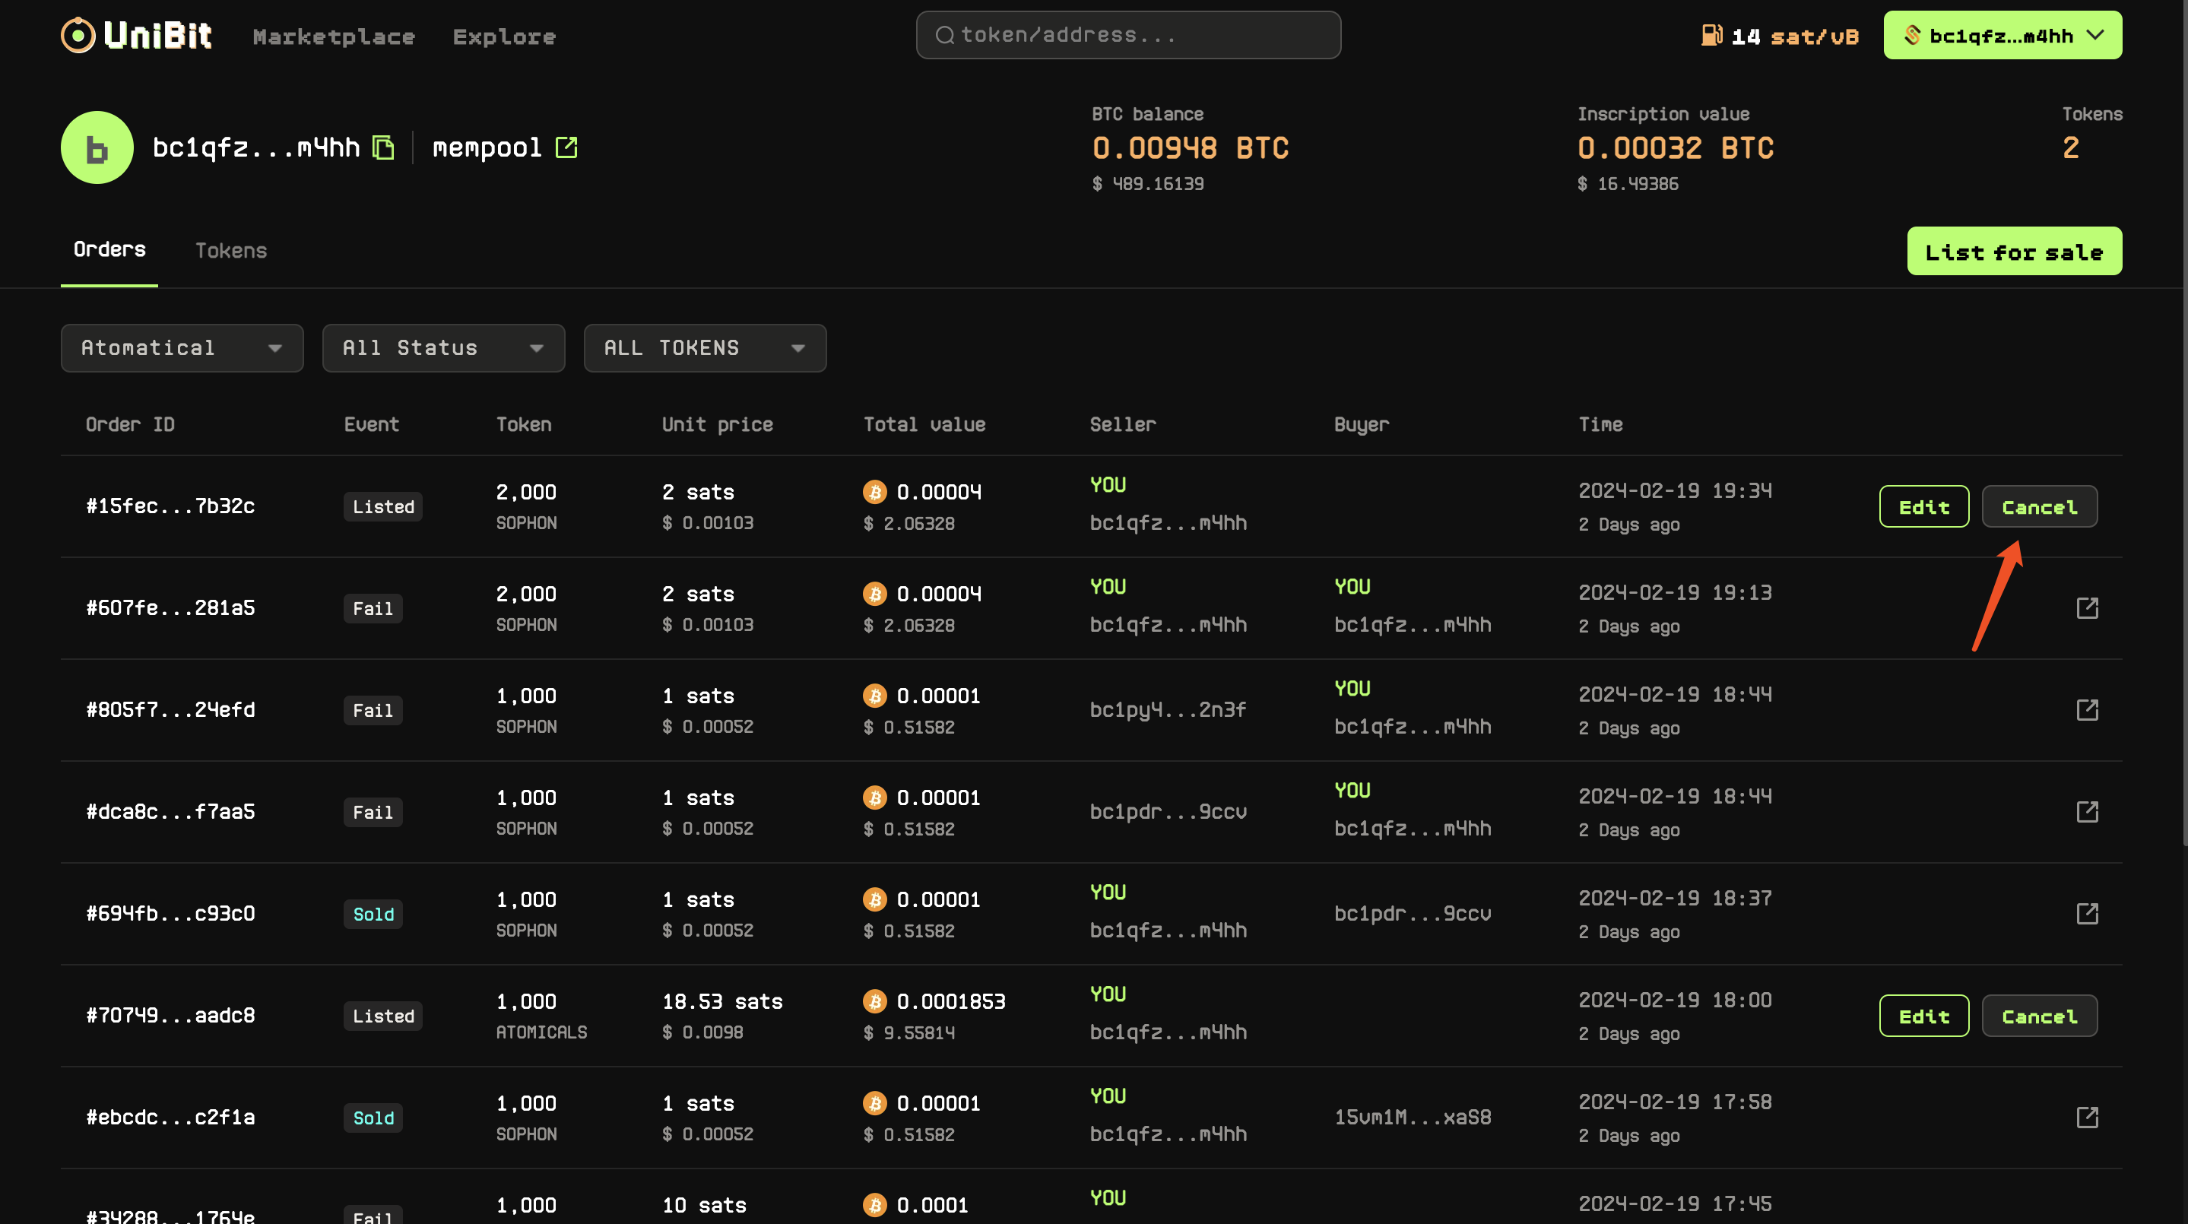
Task: Click the green avatar circle
Action: 97,147
